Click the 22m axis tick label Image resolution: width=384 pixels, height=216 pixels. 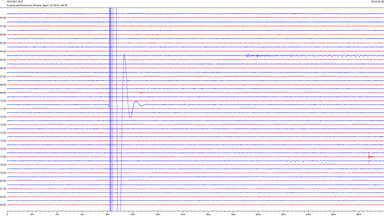coord(283,214)
